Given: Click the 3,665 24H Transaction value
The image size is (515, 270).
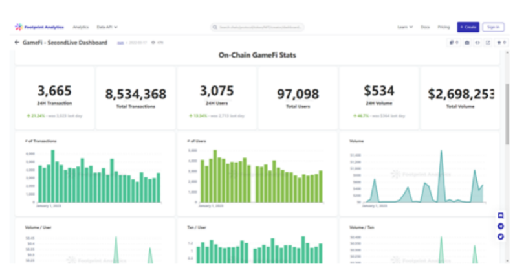Looking at the screenshot, I should pos(54,91).
